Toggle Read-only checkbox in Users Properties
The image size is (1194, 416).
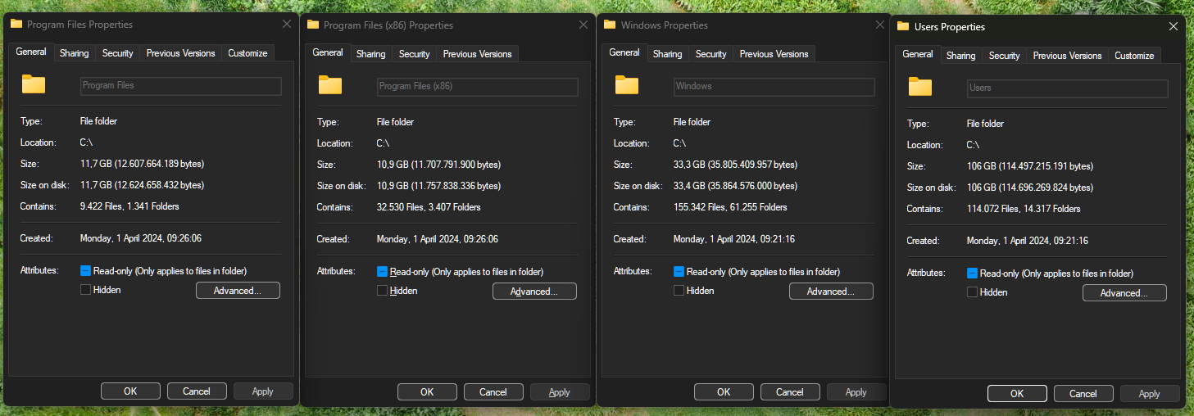coord(972,273)
